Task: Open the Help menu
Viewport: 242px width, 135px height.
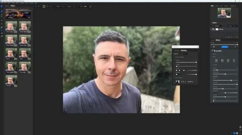Action: (36, 3)
